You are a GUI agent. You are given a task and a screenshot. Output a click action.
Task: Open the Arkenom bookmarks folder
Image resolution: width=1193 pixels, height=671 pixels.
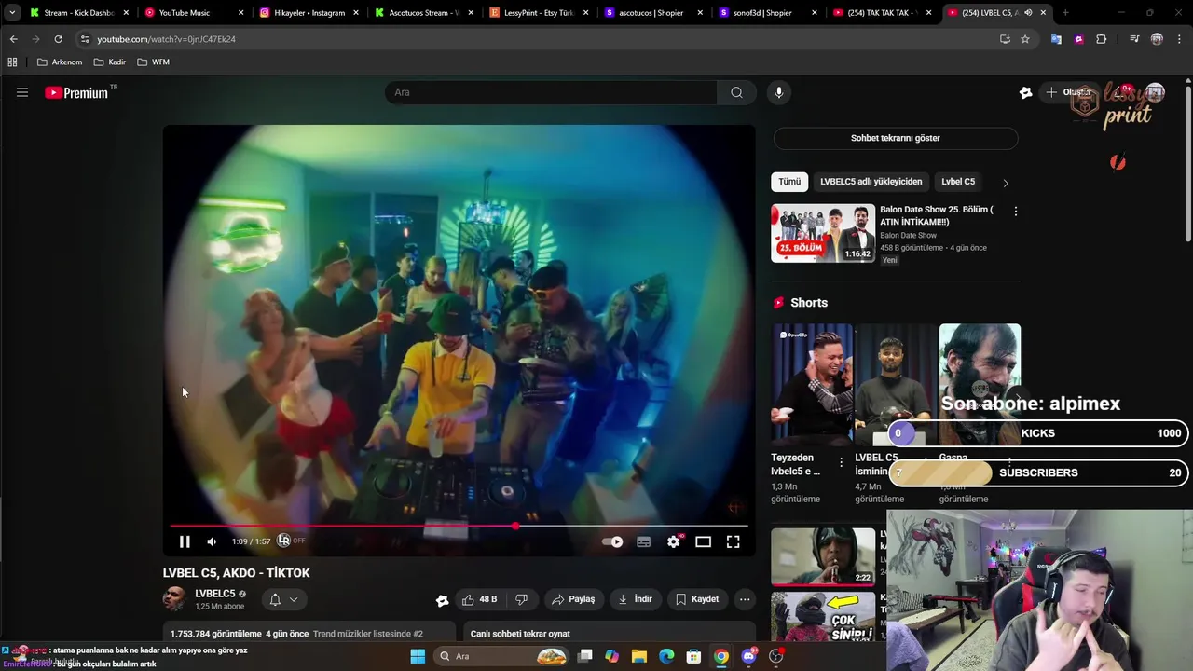click(x=60, y=62)
